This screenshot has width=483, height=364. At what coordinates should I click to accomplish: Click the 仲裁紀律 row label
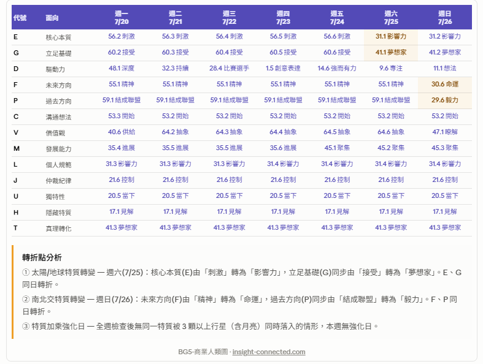tap(58, 181)
